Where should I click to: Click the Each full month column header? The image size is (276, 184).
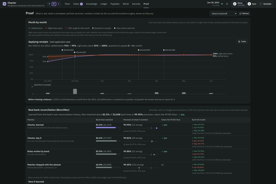coord(199,120)
